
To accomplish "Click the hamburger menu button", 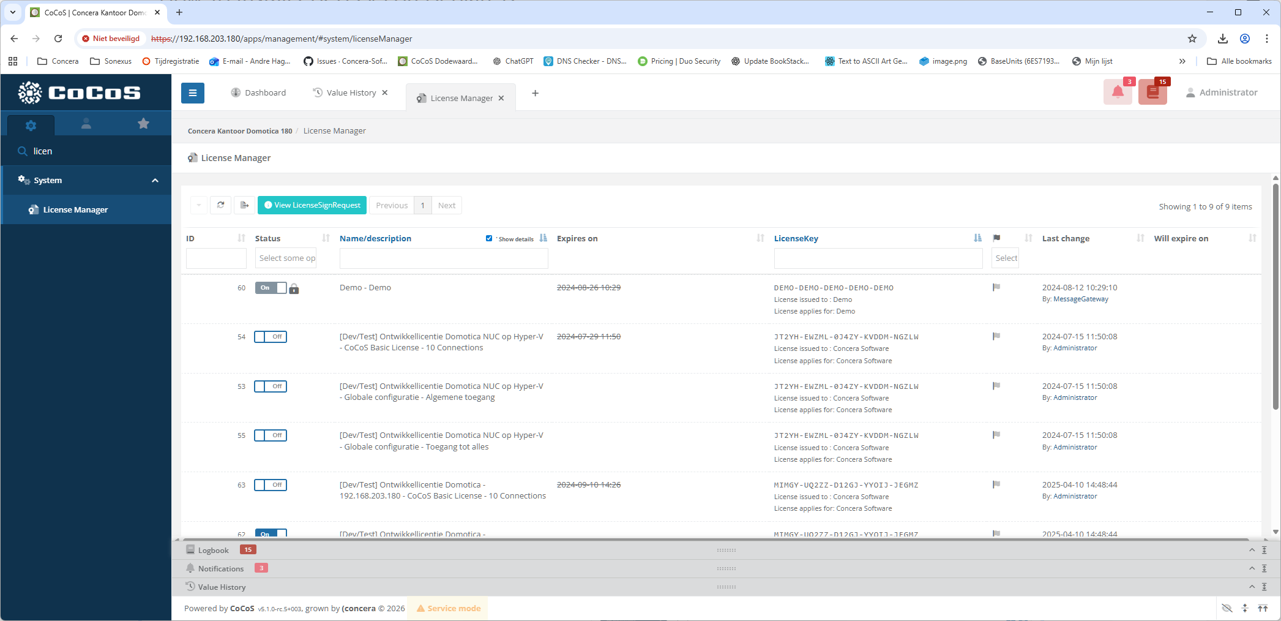I will pos(192,93).
